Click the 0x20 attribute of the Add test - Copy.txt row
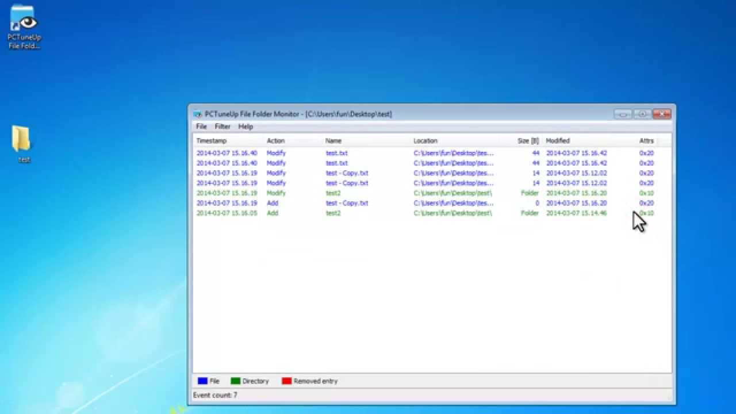The height and width of the screenshot is (414, 736). 646,203
